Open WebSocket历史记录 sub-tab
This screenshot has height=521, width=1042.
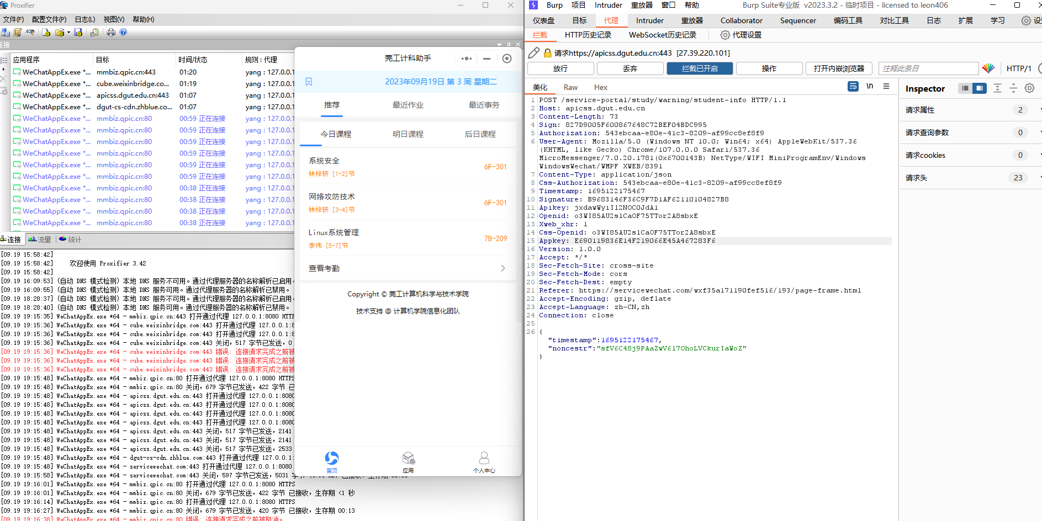pyautogui.click(x=663, y=35)
